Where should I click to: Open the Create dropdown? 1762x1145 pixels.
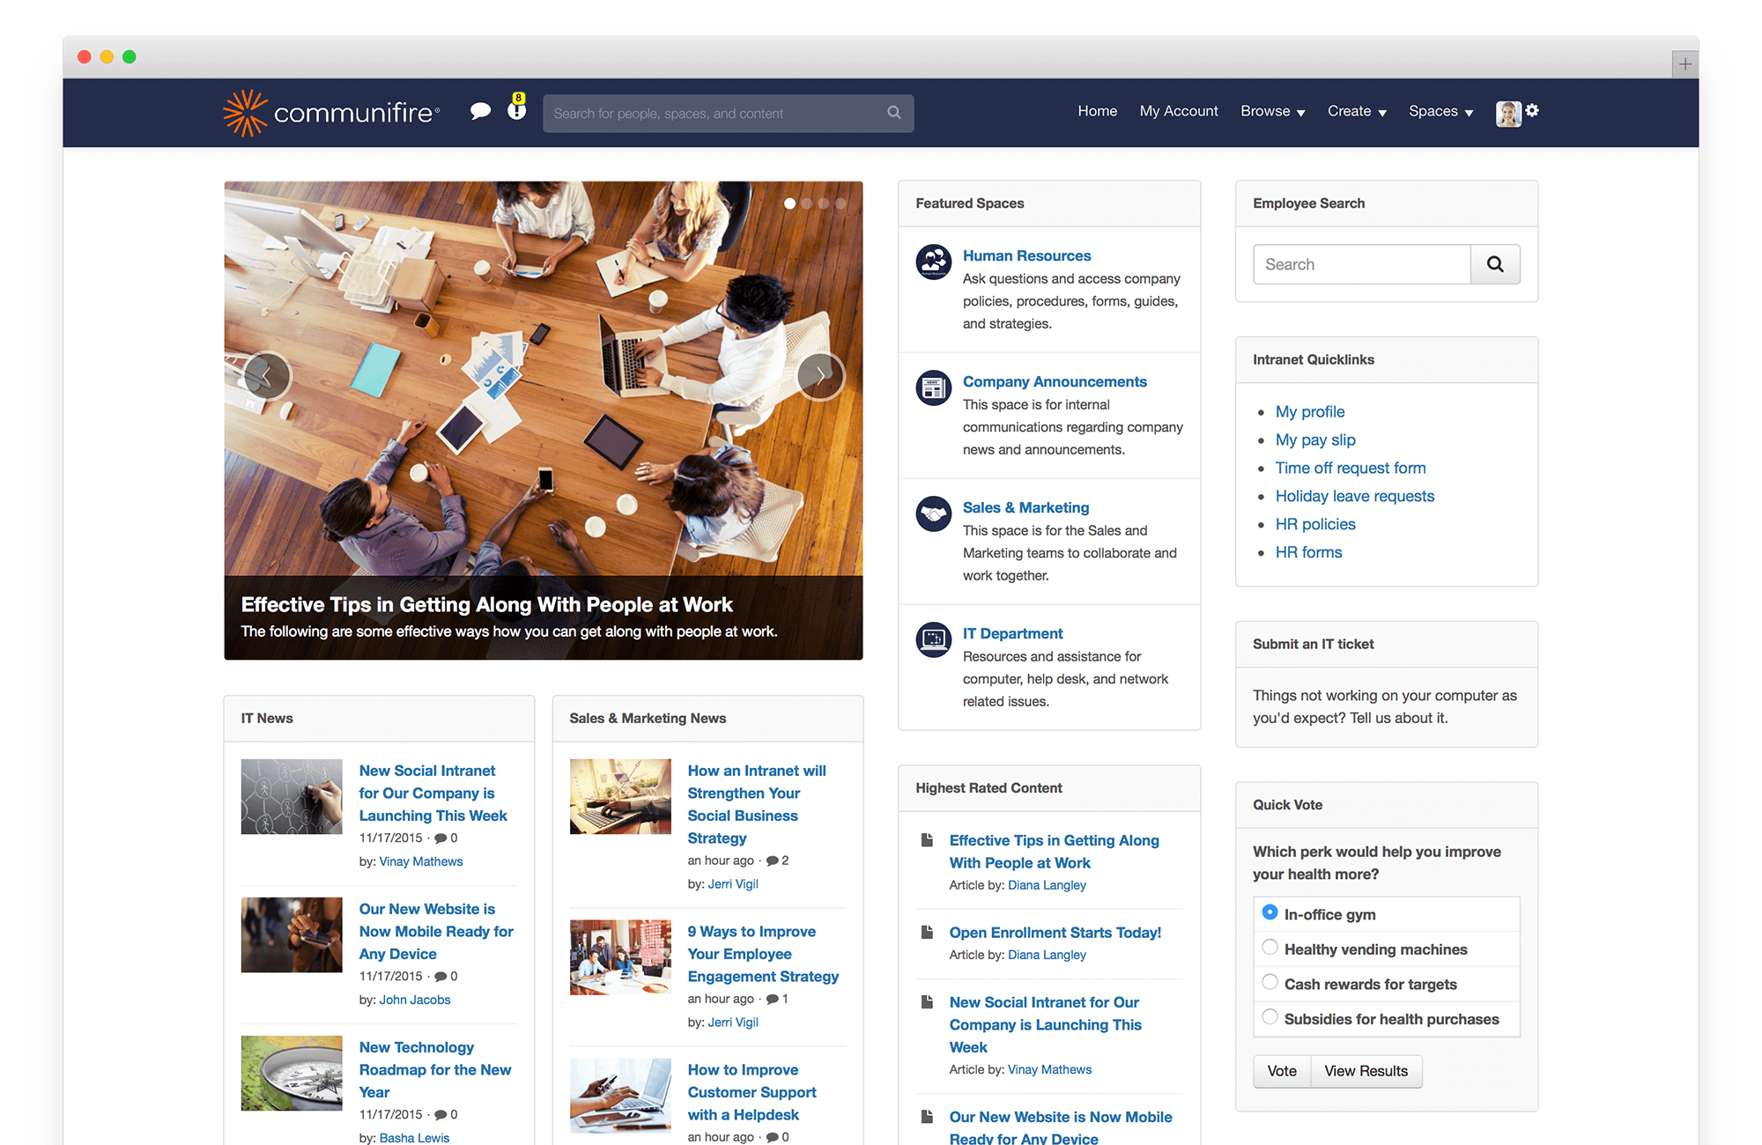pyautogui.click(x=1356, y=111)
